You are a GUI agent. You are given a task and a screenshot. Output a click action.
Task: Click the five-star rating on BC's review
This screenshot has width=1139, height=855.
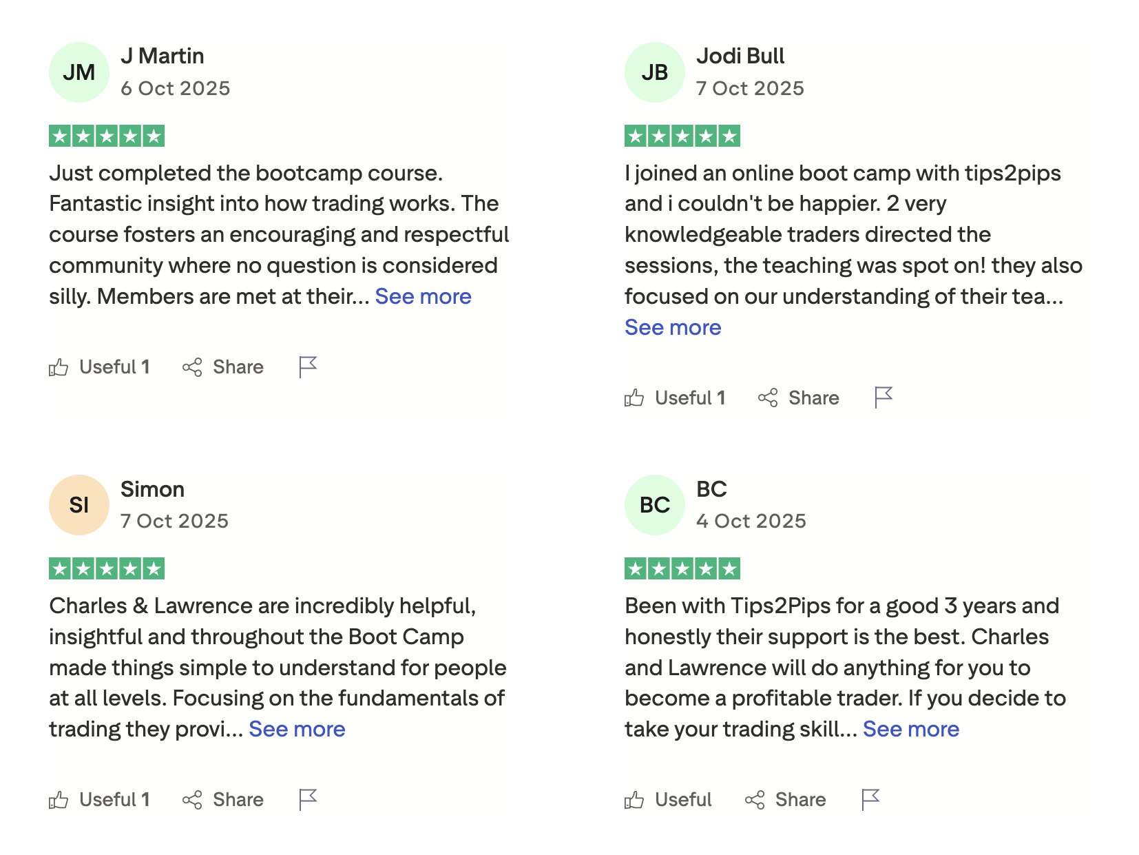tap(682, 569)
